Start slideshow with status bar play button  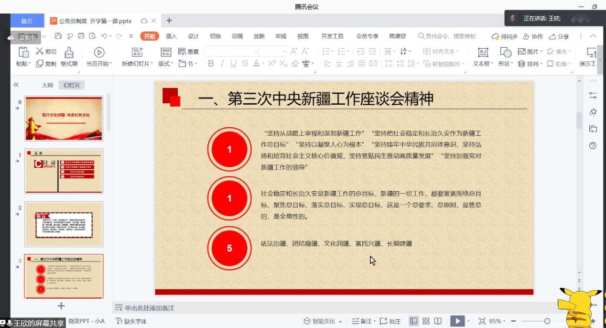[x=457, y=321]
